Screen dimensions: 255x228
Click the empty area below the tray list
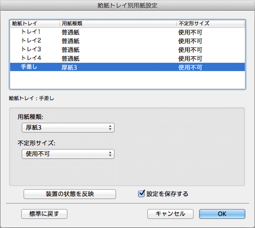[127, 80]
